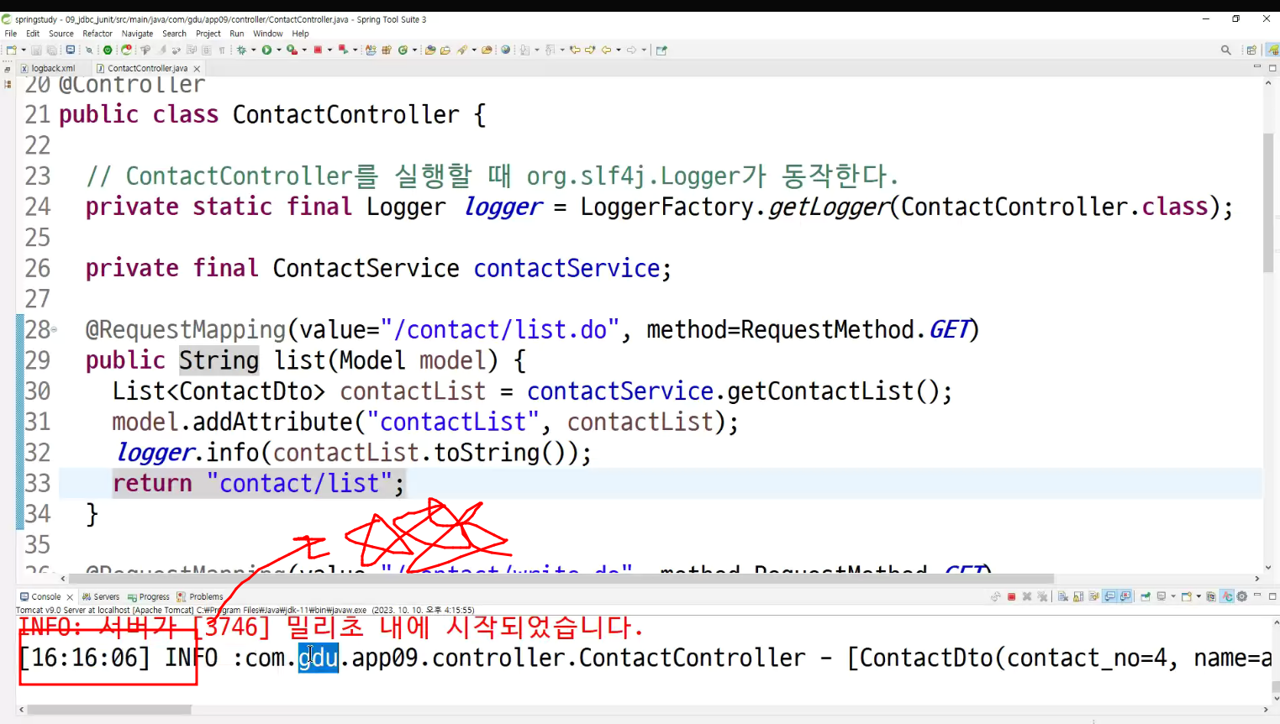Open the Source menu
Image resolution: width=1280 pixels, height=724 pixels.
[61, 34]
